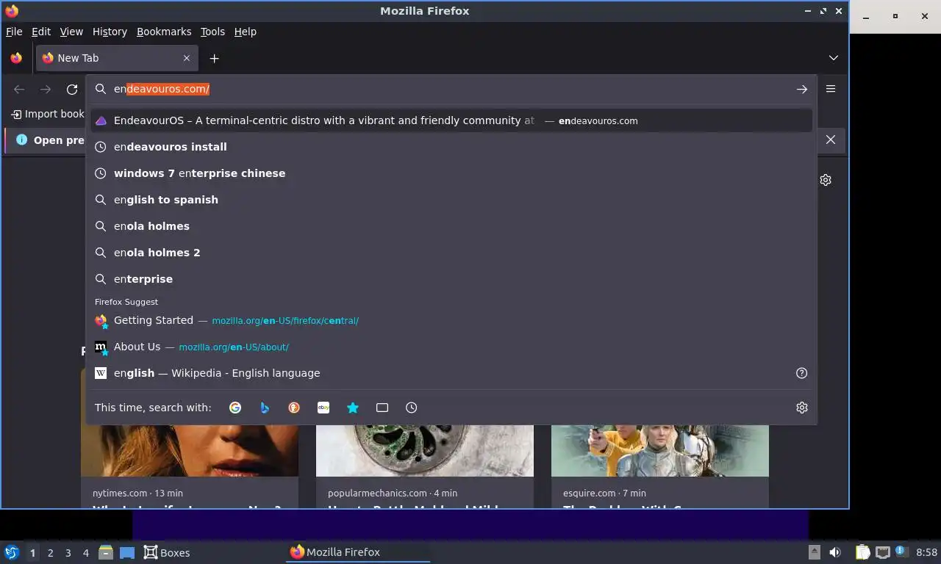The image size is (941, 564).
Task: Search this time with Google
Action: (x=235, y=408)
